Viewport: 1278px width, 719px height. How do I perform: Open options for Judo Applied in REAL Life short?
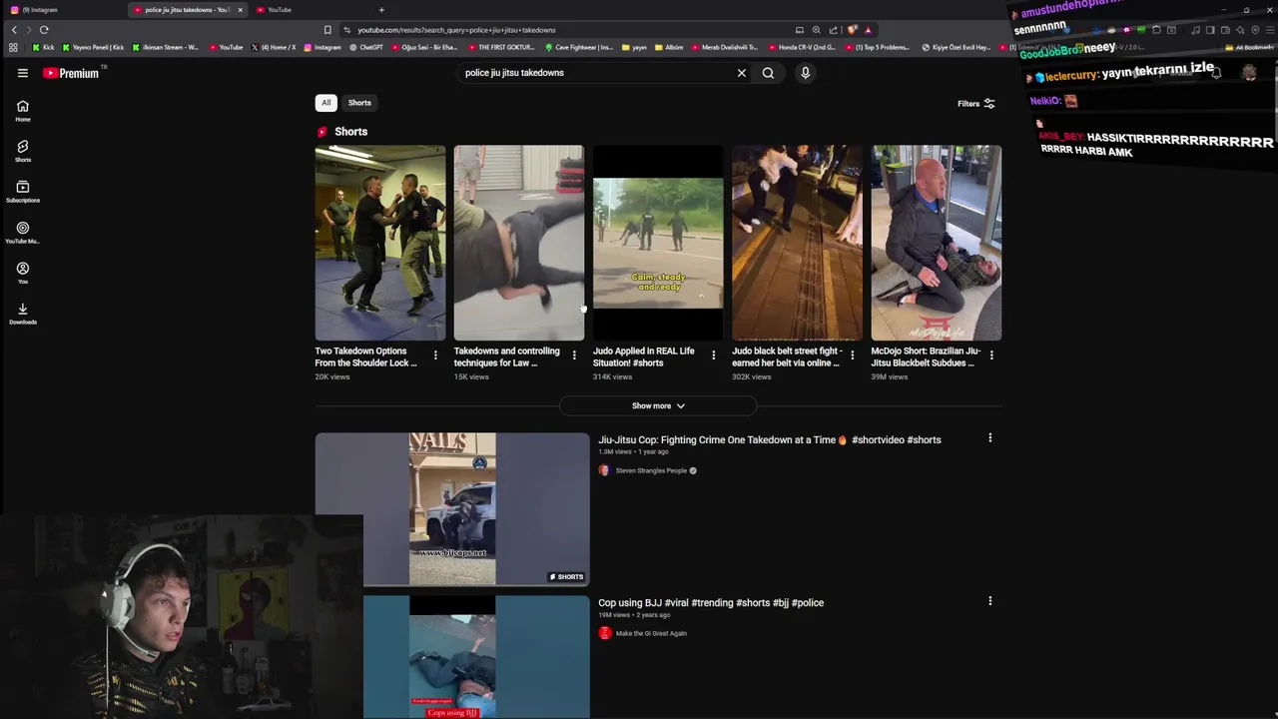click(713, 356)
